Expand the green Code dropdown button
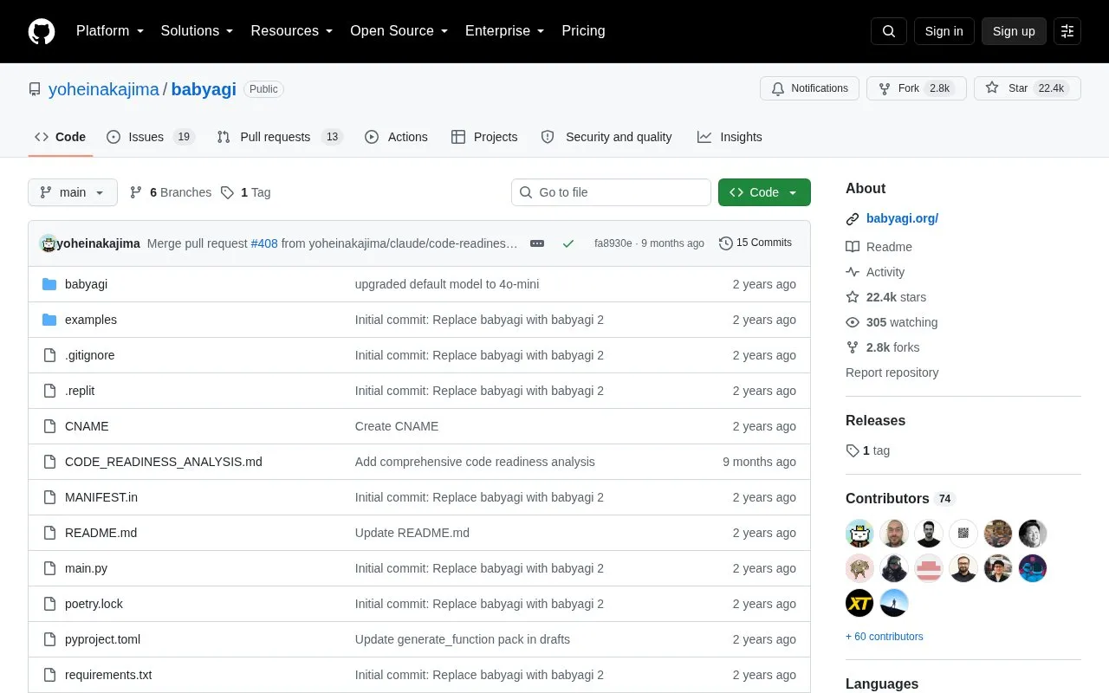The width and height of the screenshot is (1109, 693). 764,192
